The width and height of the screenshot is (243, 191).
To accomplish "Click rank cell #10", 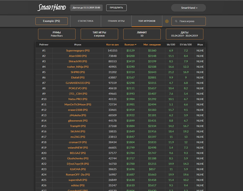I will pyautogui.click(x=44, y=99).
